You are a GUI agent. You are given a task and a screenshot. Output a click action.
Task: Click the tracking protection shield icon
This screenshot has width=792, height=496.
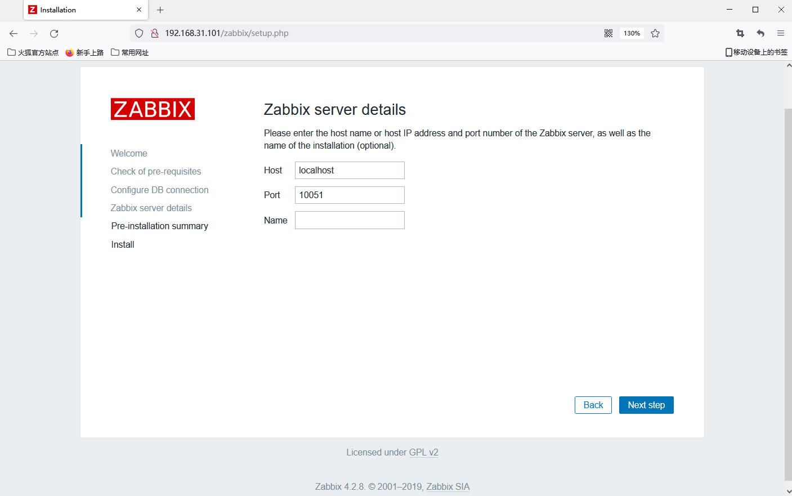(138, 33)
